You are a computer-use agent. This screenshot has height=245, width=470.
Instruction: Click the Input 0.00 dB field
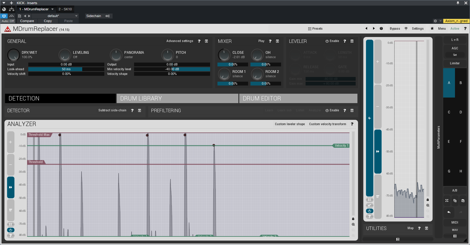click(66, 64)
